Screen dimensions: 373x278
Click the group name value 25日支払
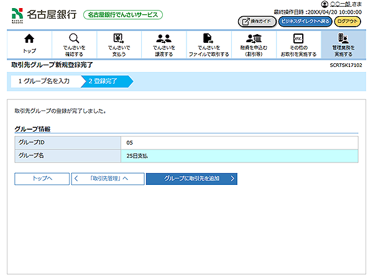click(137, 156)
